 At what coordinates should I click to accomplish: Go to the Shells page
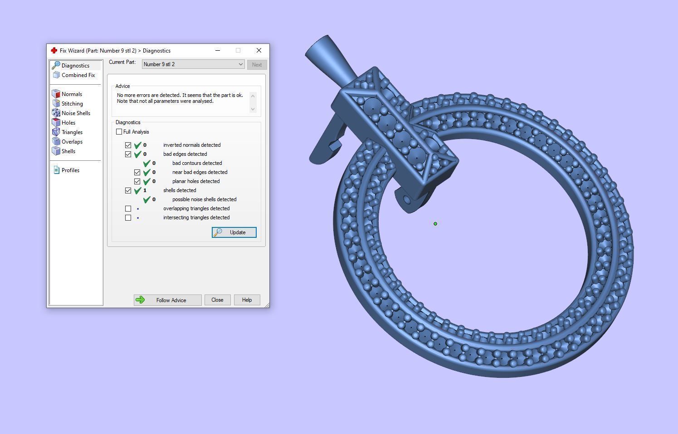(x=68, y=151)
